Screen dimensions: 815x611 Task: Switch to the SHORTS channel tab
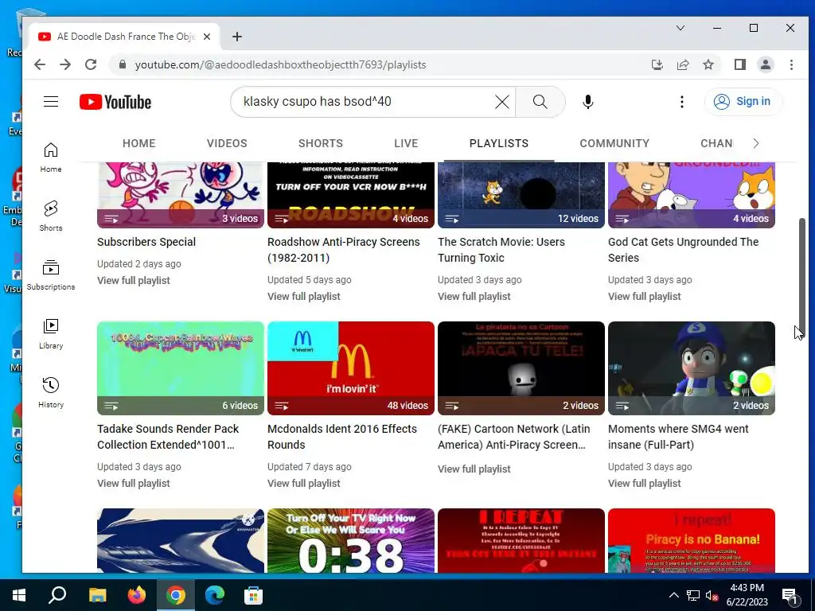point(320,143)
